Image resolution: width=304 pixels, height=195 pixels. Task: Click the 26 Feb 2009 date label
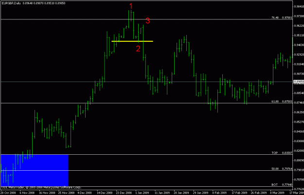pyautogui.click(x=259, y=193)
